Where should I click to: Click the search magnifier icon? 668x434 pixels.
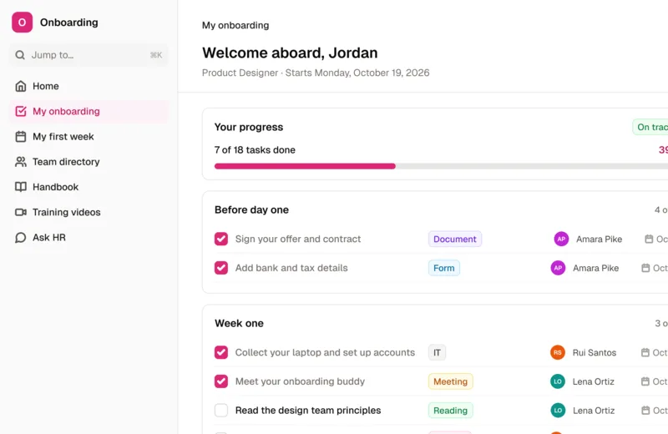coord(20,55)
